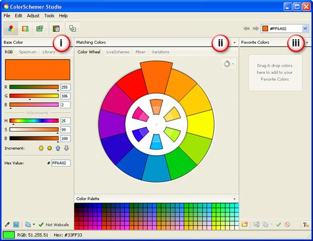The image size is (313, 241).
Task: Open the Help menu
Action: click(x=63, y=15)
